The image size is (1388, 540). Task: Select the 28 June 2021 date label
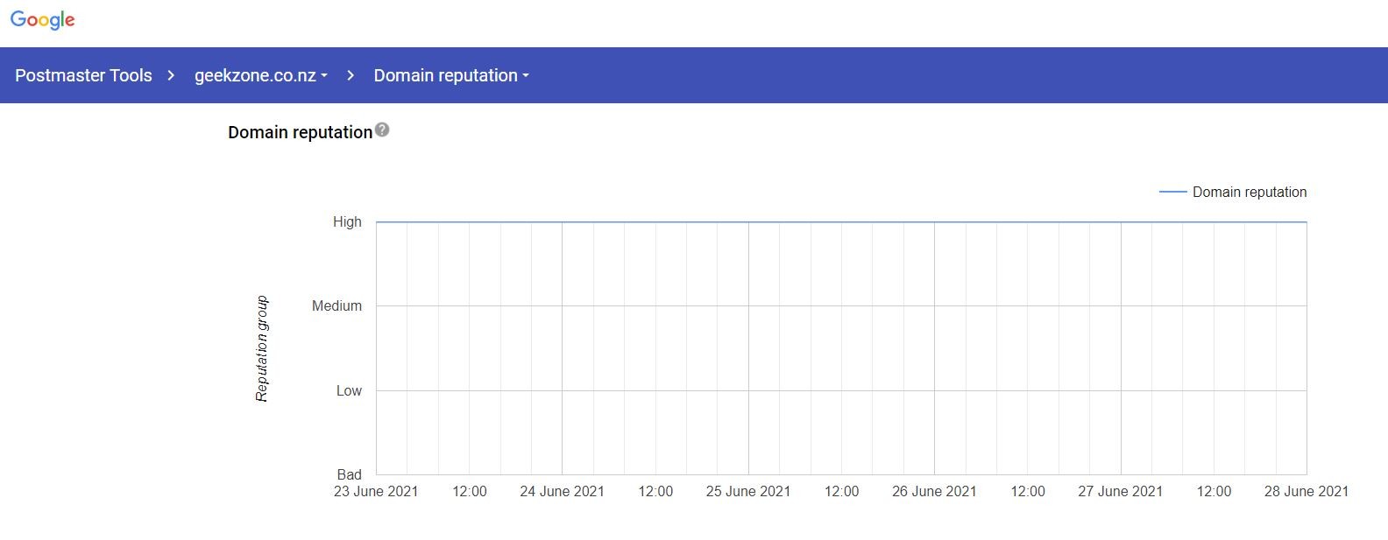[x=1306, y=492]
